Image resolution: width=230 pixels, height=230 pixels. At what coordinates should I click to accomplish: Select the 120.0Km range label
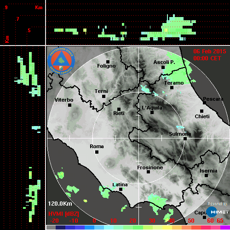tap(60, 204)
